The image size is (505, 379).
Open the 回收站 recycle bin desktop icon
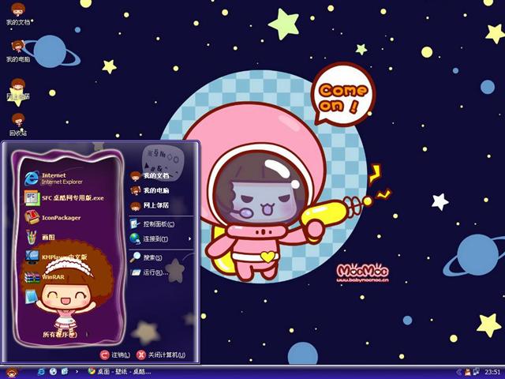18,125
